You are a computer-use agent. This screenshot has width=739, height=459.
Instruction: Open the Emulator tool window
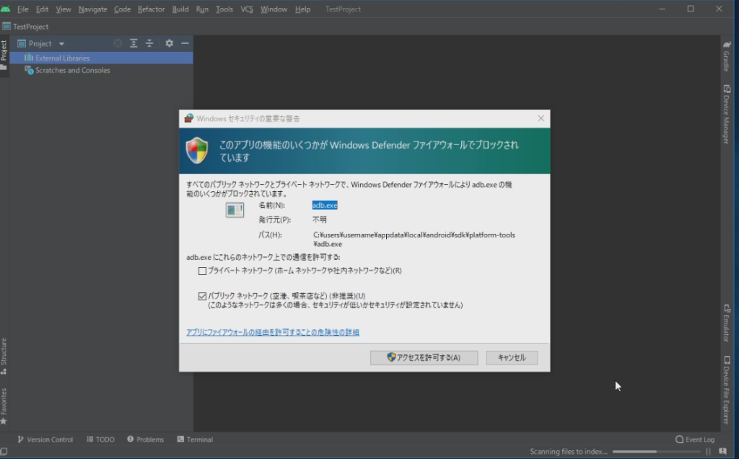tap(727, 323)
